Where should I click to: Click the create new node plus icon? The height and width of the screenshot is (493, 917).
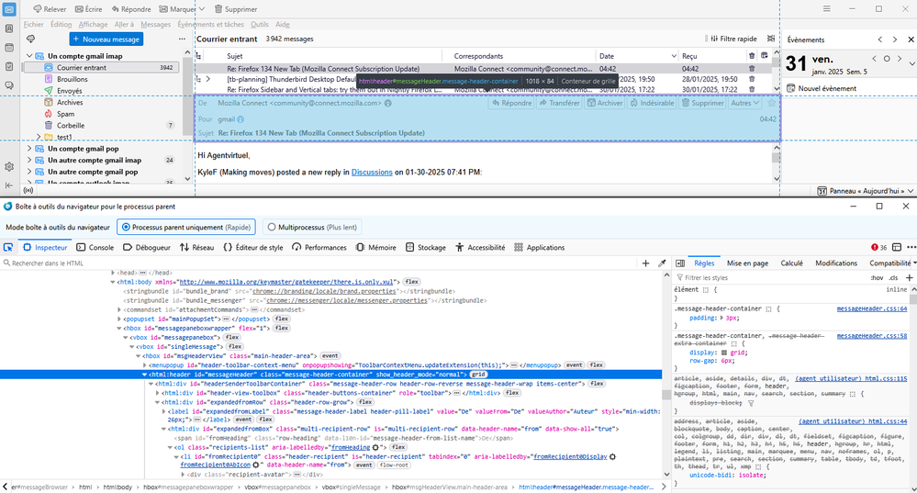(x=645, y=263)
